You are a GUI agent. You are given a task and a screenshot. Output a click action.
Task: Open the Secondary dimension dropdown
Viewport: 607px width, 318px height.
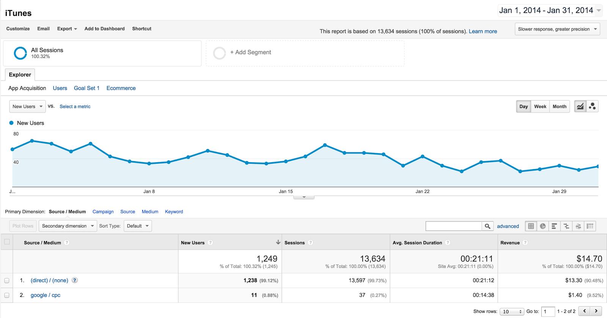click(68, 226)
